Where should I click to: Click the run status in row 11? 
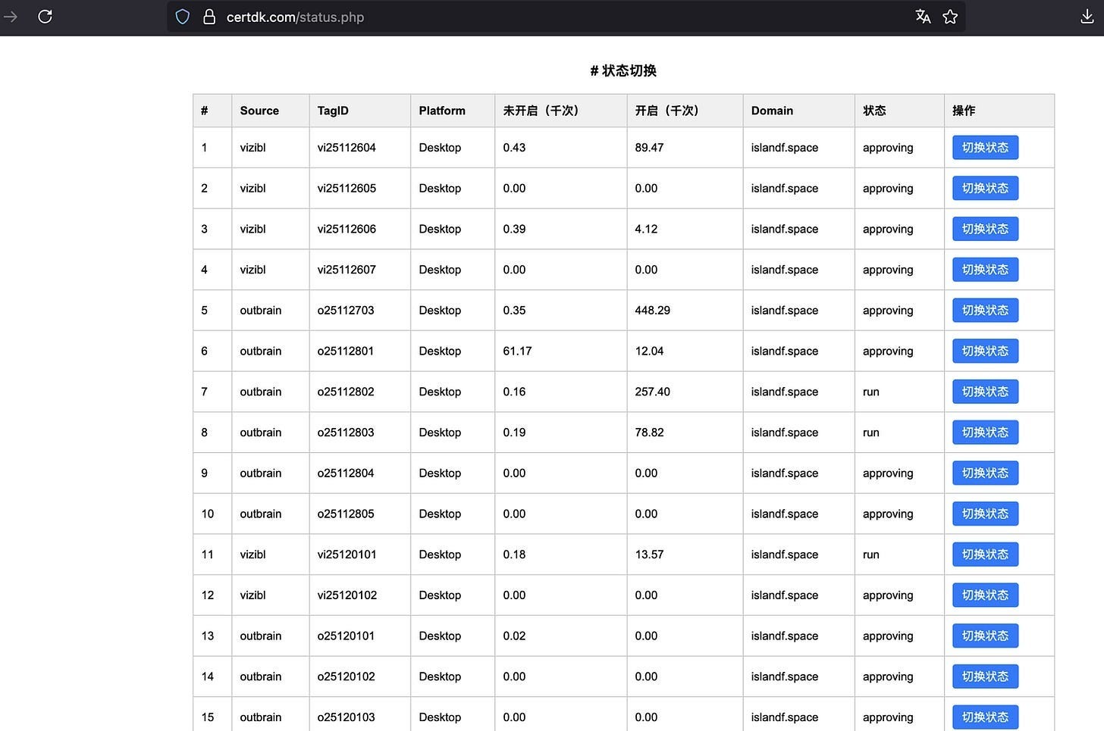[870, 555]
